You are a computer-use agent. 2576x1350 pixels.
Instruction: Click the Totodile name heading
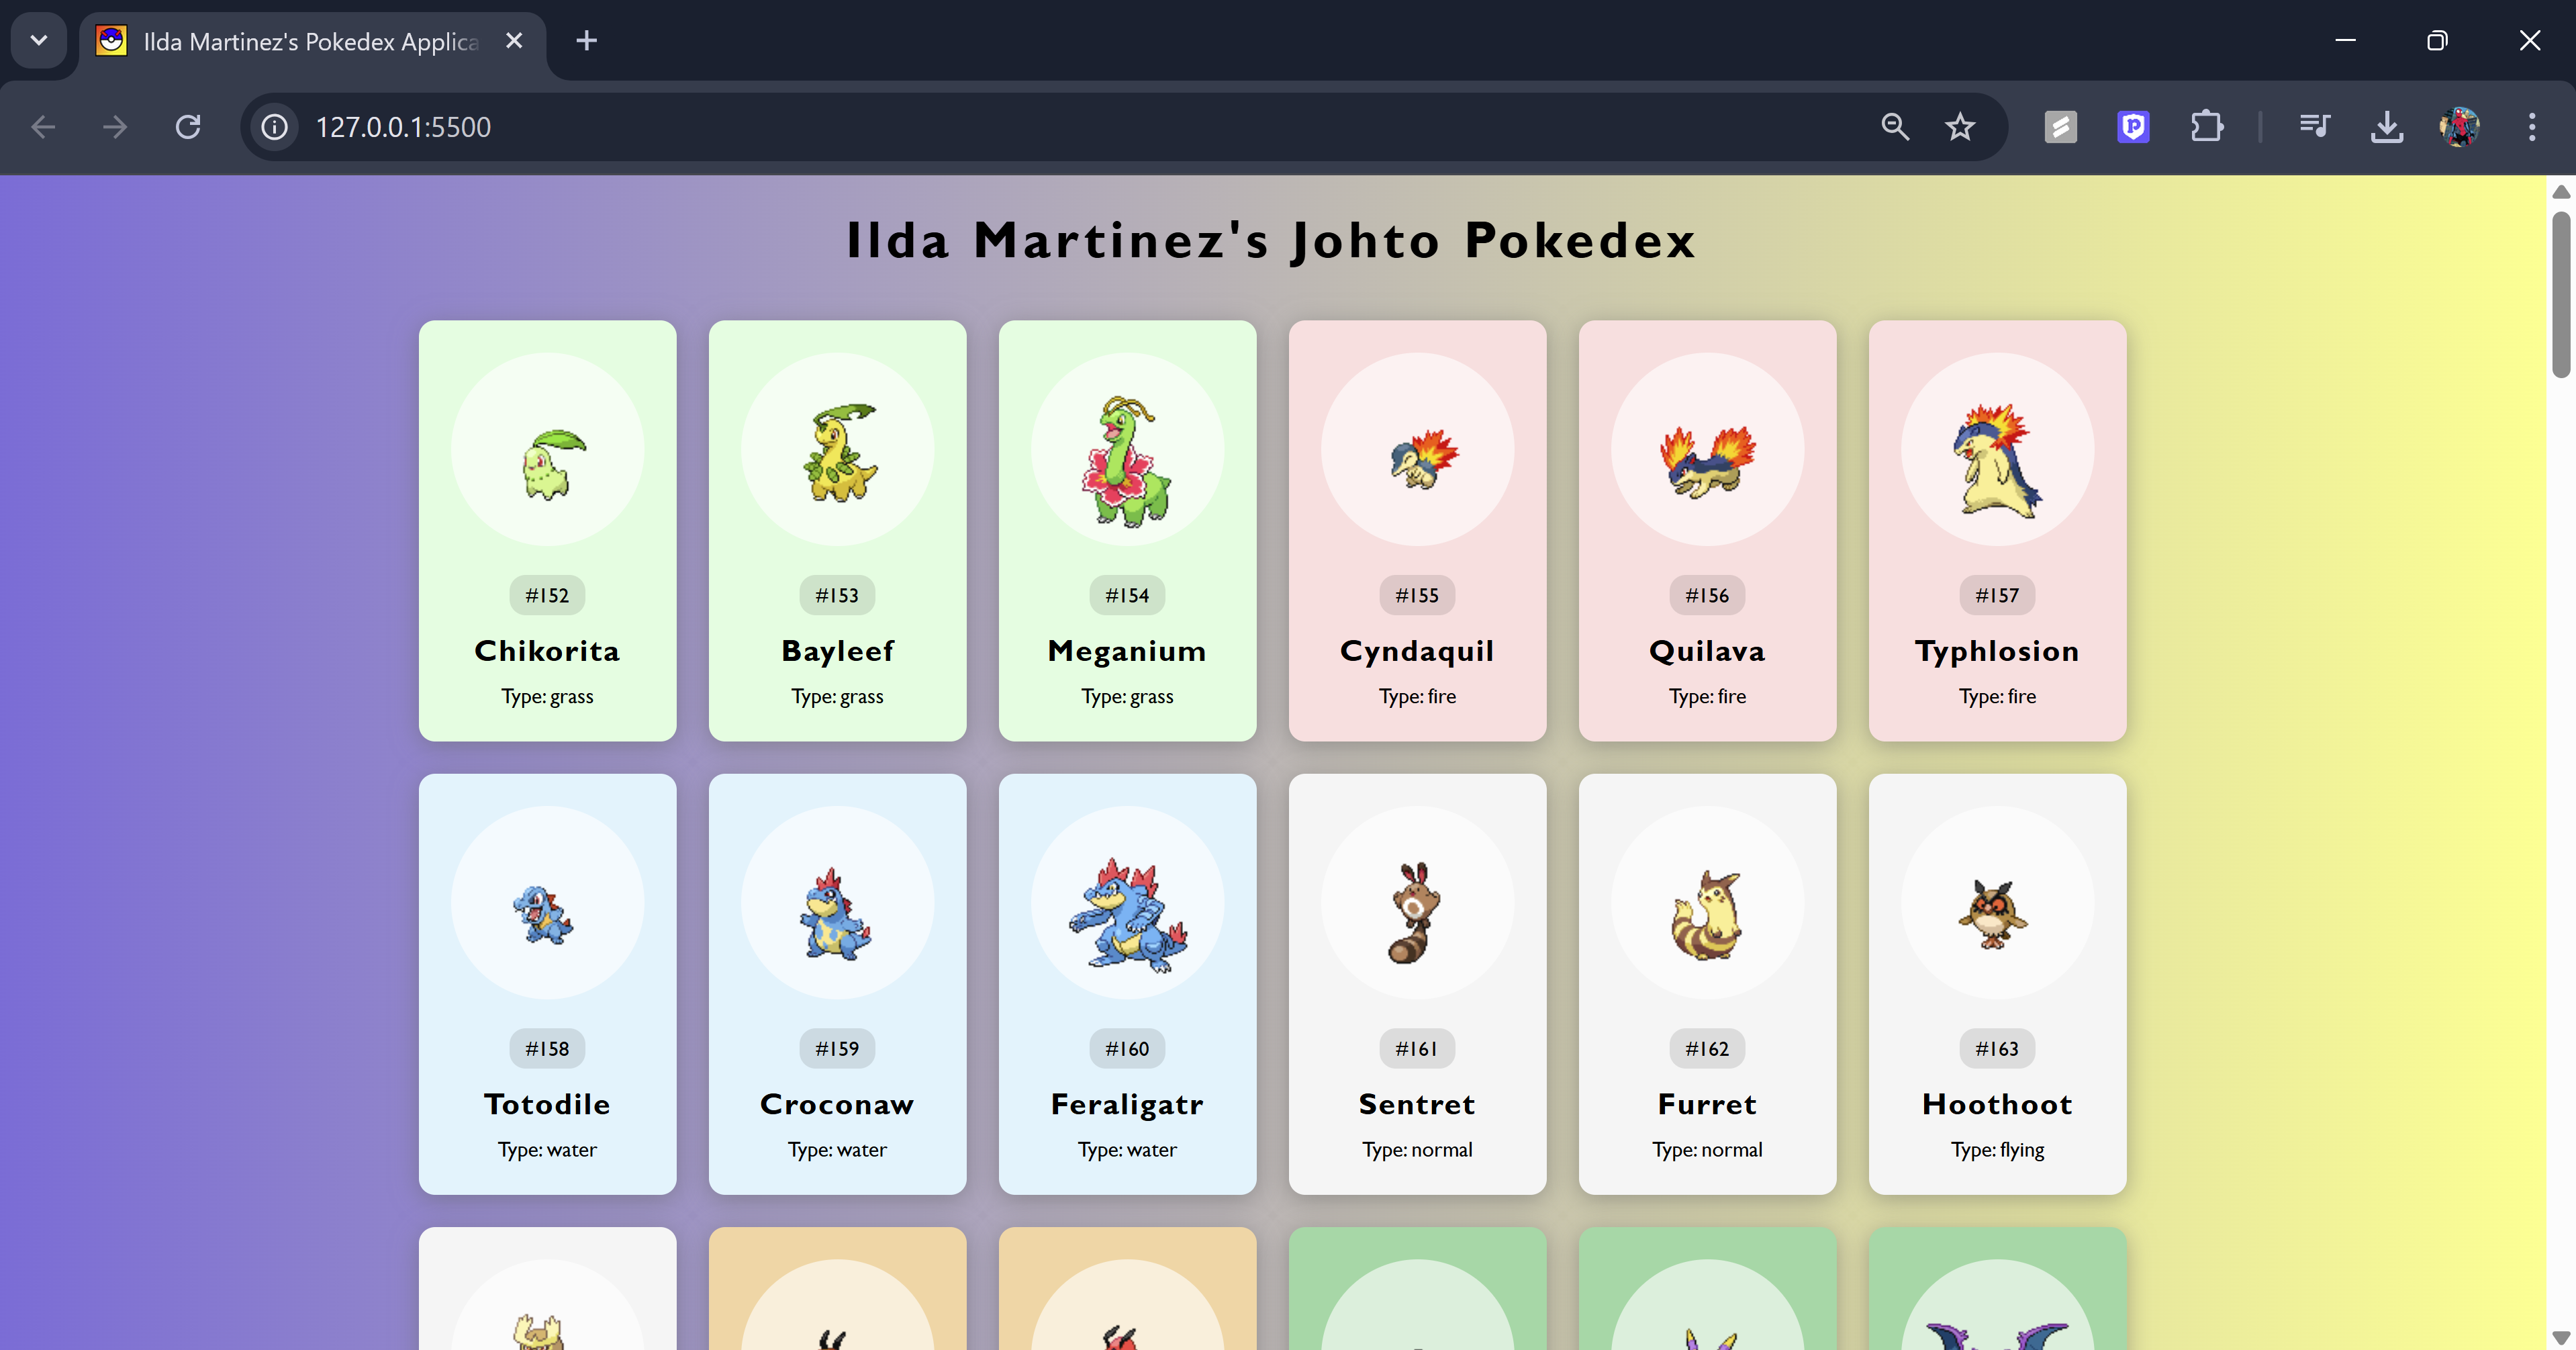547,1104
